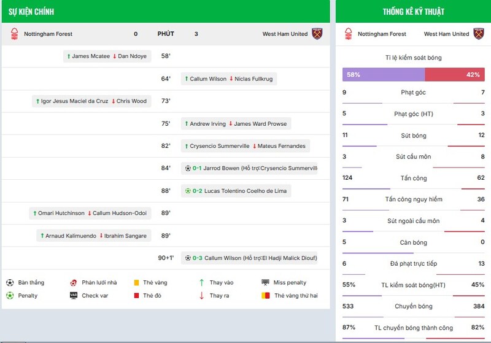Click the 0-1 Jarrod Bowen goal event

coord(249,168)
